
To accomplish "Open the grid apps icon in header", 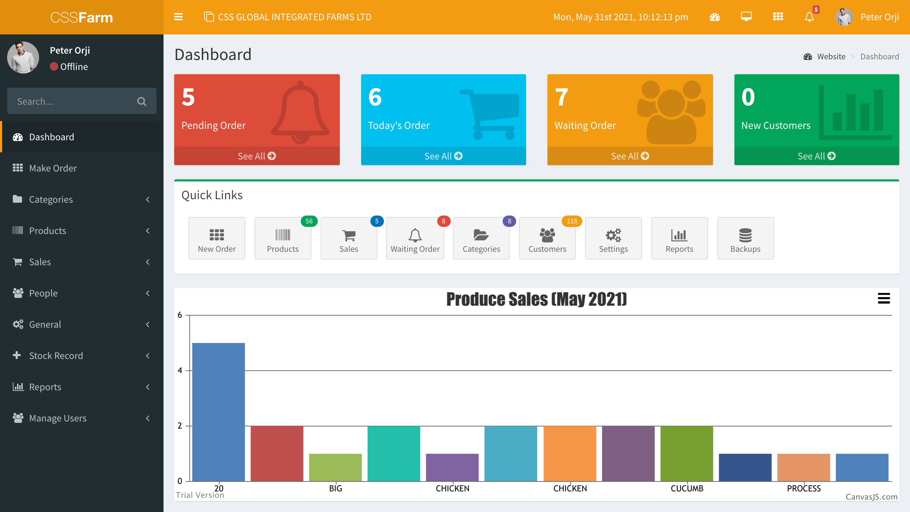I will (x=778, y=17).
